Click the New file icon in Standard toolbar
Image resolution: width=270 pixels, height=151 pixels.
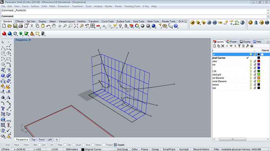click(x=4, y=26)
